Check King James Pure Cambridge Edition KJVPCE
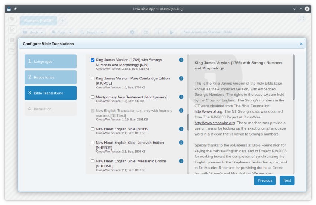The image size is (316, 205). 93,78
